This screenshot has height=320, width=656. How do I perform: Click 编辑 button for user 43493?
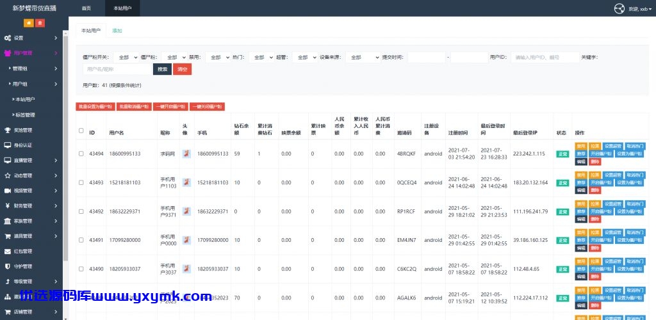coord(581,191)
